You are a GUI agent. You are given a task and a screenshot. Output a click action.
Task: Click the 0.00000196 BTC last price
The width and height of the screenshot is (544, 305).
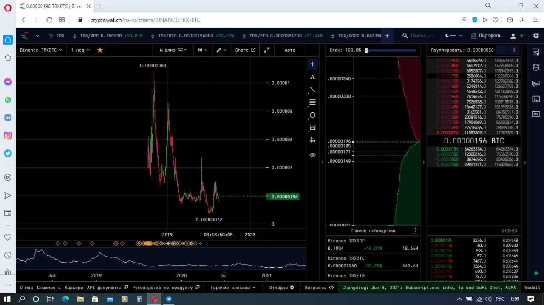click(474, 141)
